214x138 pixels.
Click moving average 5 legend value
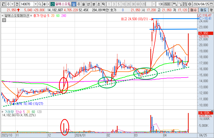pyautogui.click(x=48, y=16)
